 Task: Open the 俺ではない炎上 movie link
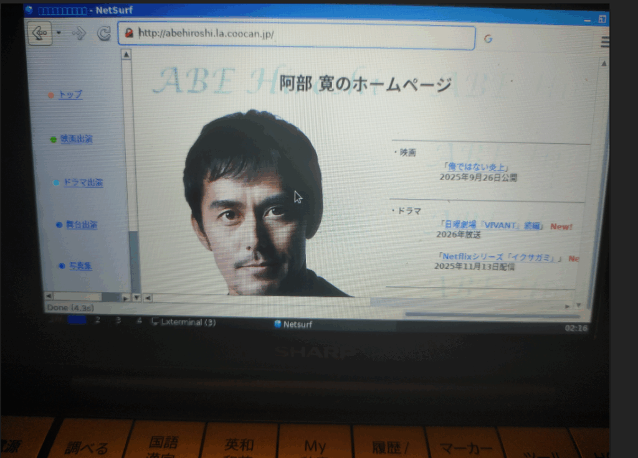(477, 167)
